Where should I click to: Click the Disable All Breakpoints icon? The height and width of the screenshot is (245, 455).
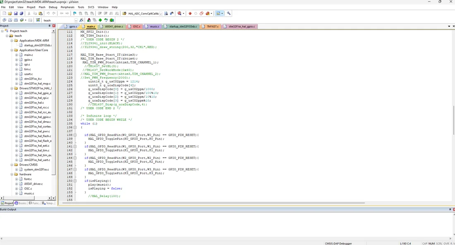[201, 13]
